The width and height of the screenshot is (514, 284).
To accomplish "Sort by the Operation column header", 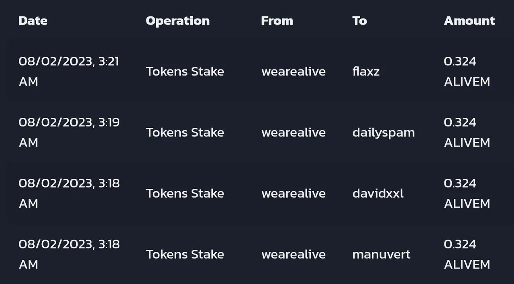I will click(x=177, y=21).
